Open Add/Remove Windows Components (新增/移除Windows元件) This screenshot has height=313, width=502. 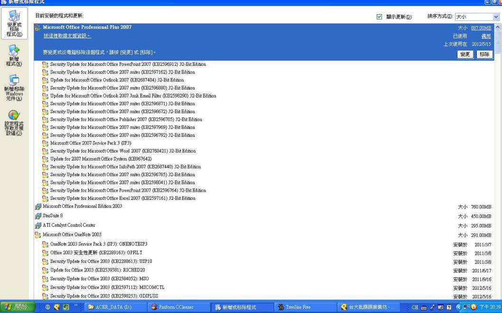(14, 88)
